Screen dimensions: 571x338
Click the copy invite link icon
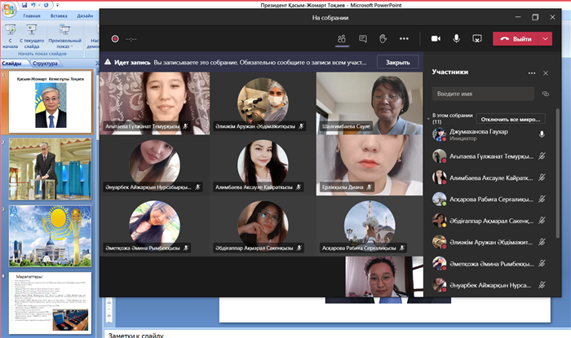pos(545,94)
